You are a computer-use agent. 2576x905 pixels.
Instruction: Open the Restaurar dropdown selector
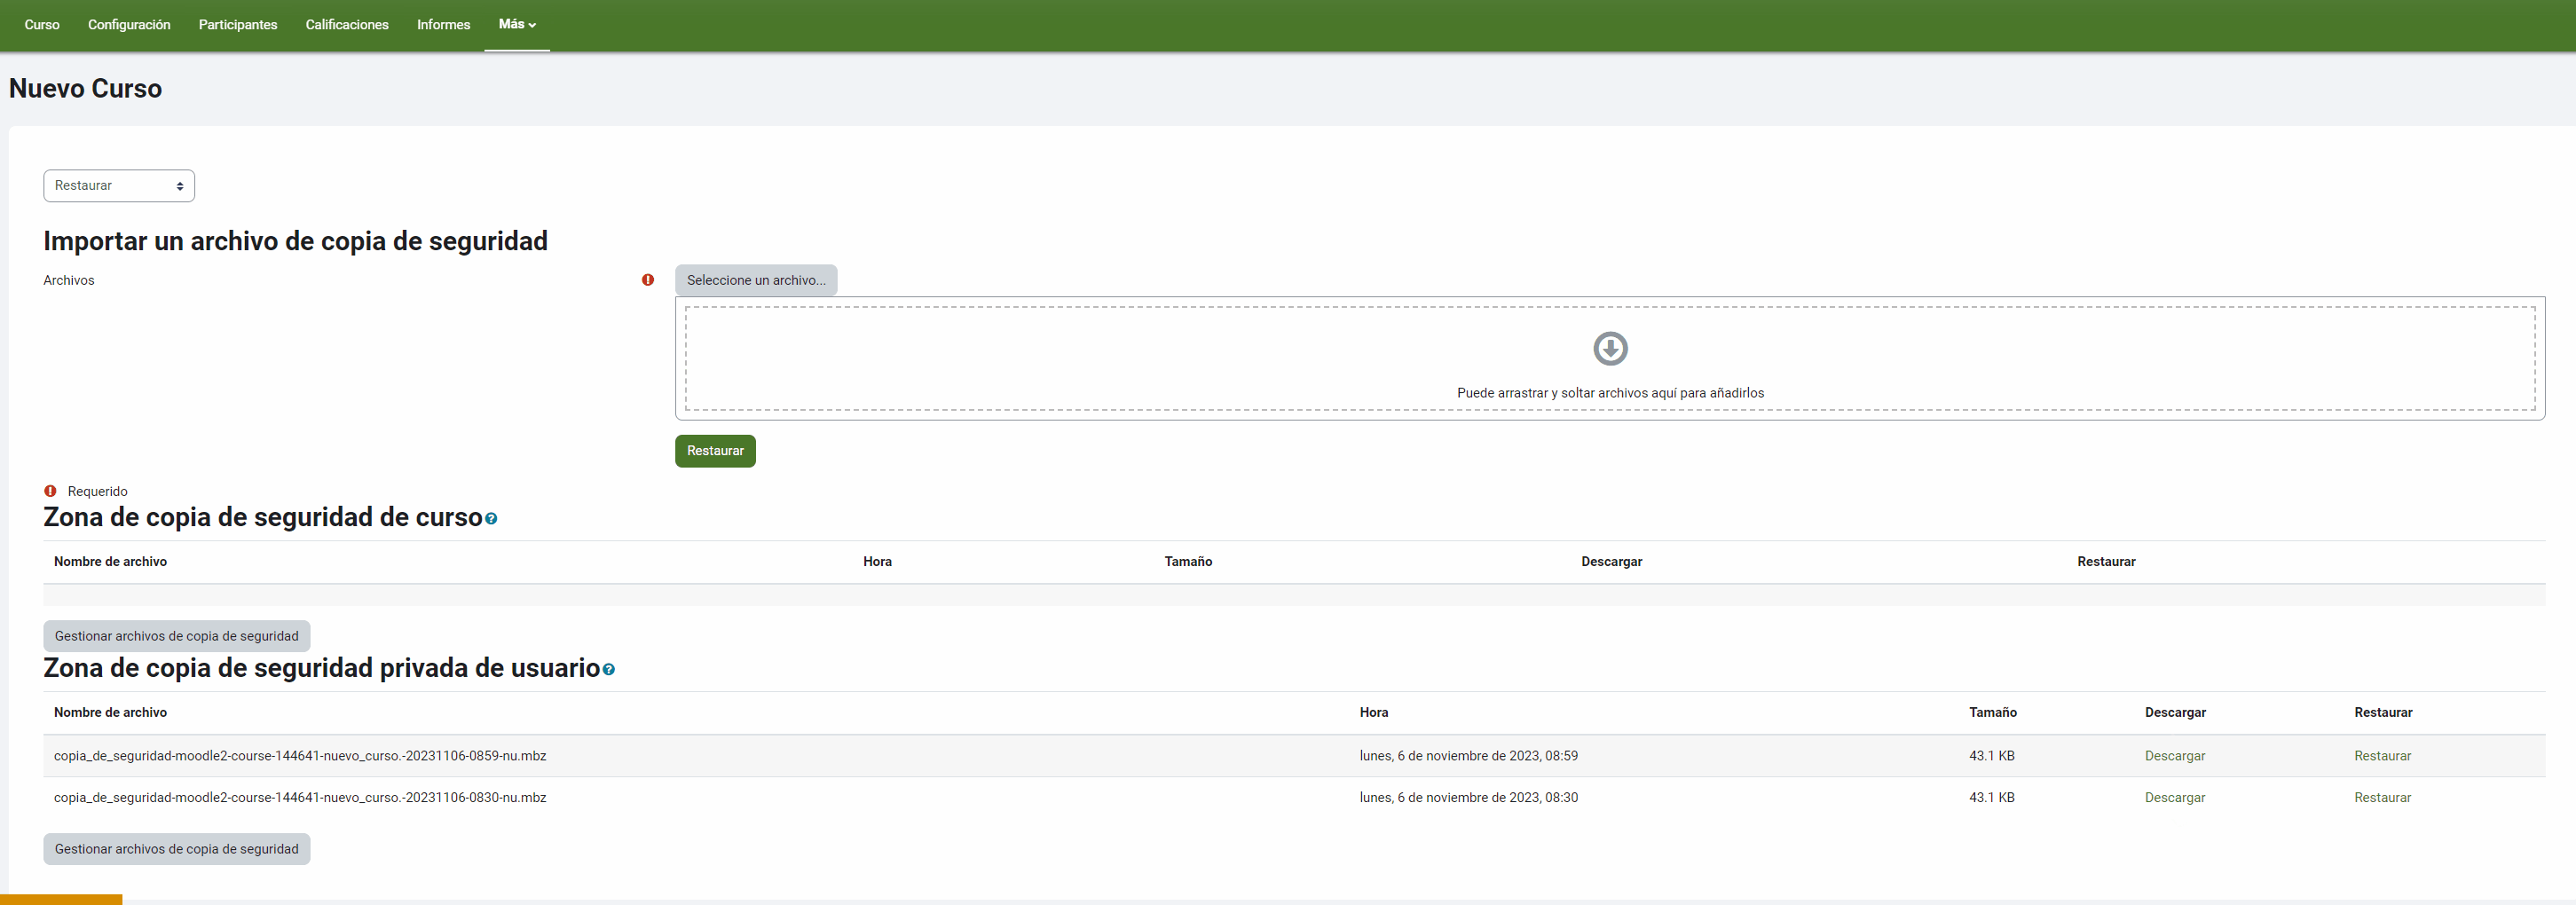click(119, 186)
